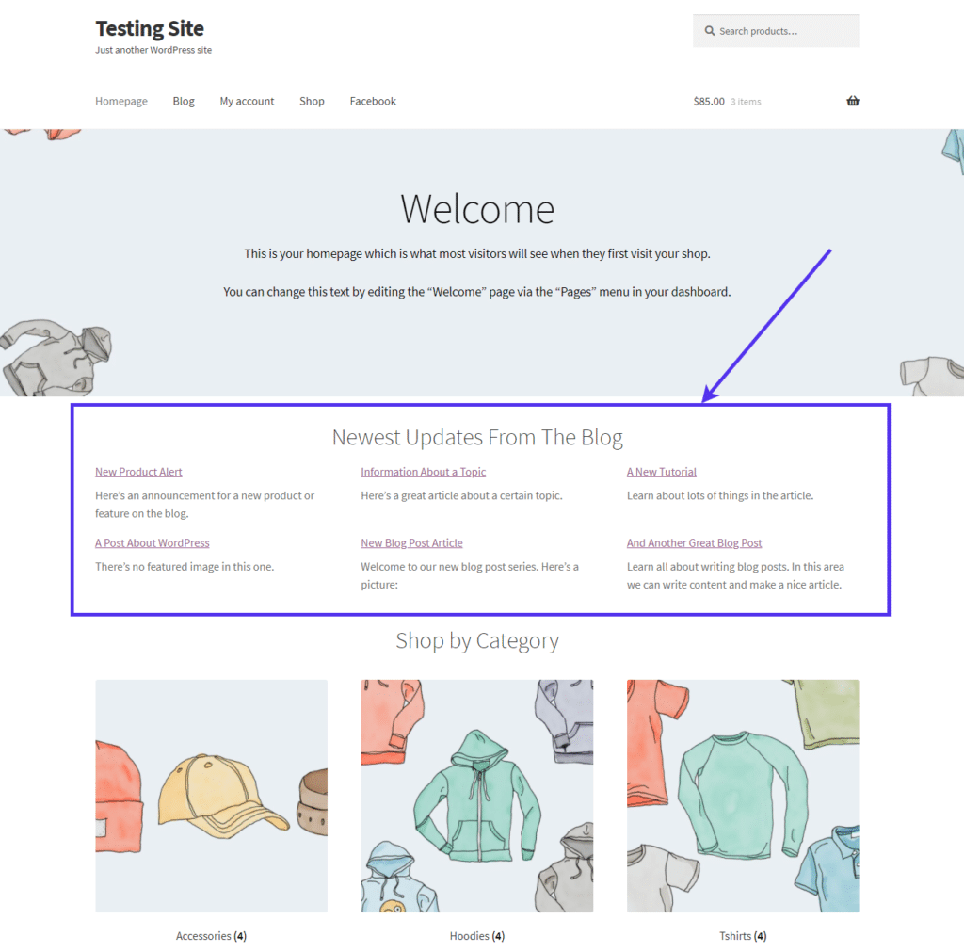The width and height of the screenshot is (964, 952).
Task: Click the cart total showing $85.00
Action: tap(709, 101)
